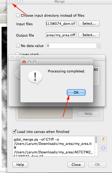Click the Output file path field
112x173 pixels.
61,35
